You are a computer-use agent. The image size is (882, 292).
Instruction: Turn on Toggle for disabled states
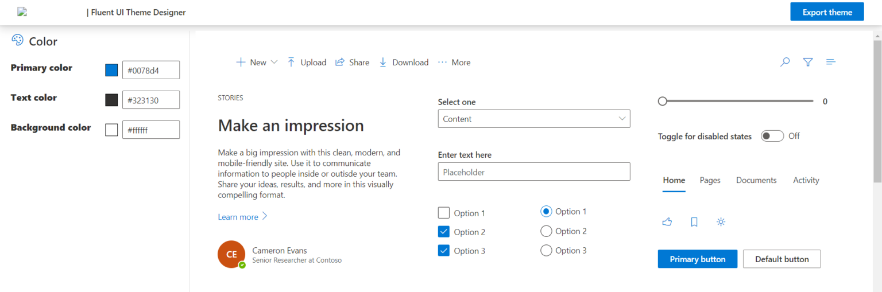click(772, 136)
